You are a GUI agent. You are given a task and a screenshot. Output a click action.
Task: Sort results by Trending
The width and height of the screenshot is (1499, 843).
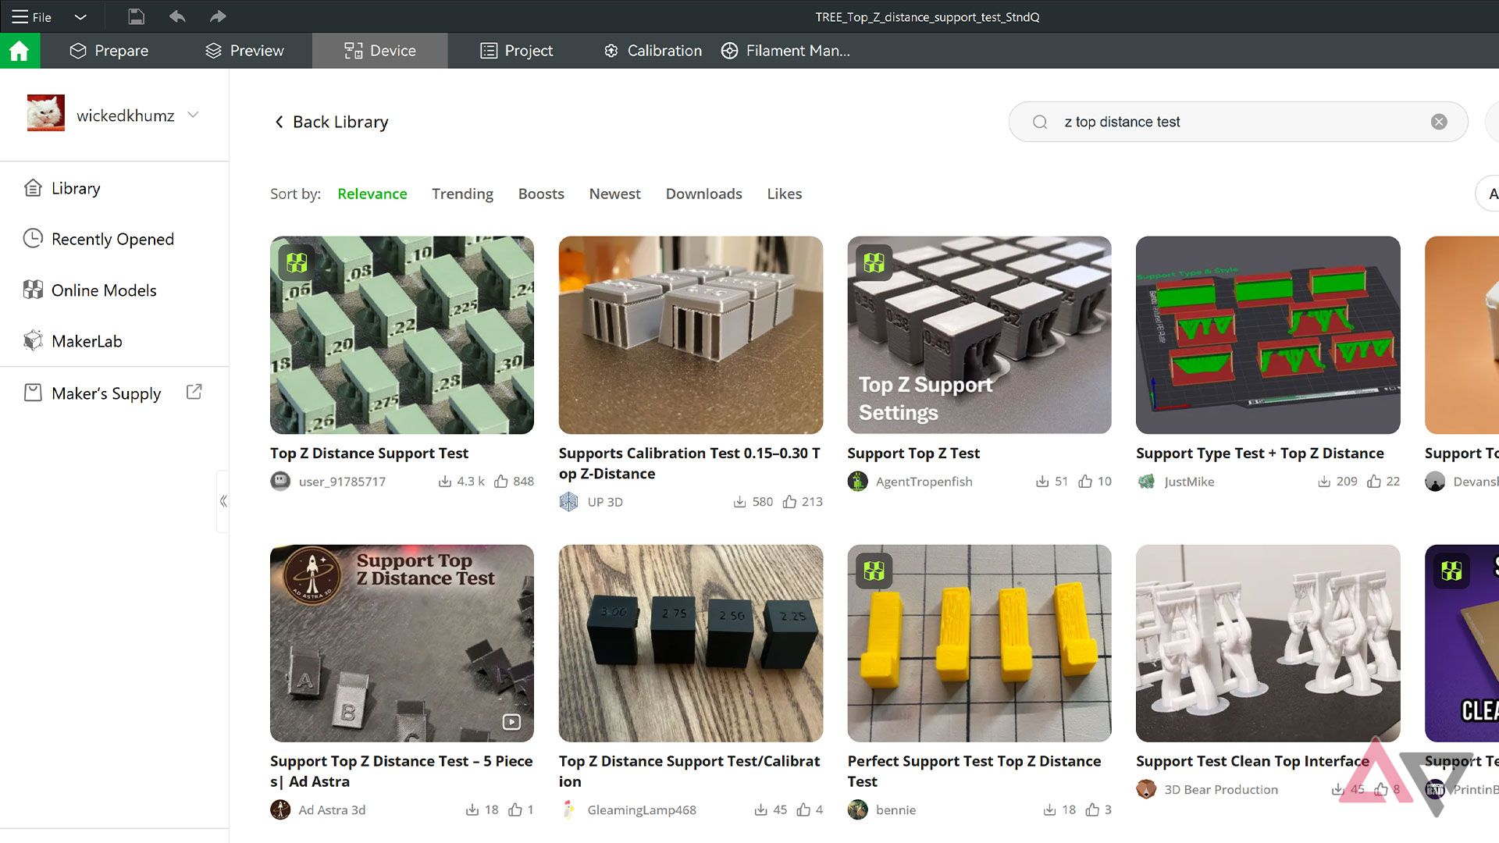point(462,194)
